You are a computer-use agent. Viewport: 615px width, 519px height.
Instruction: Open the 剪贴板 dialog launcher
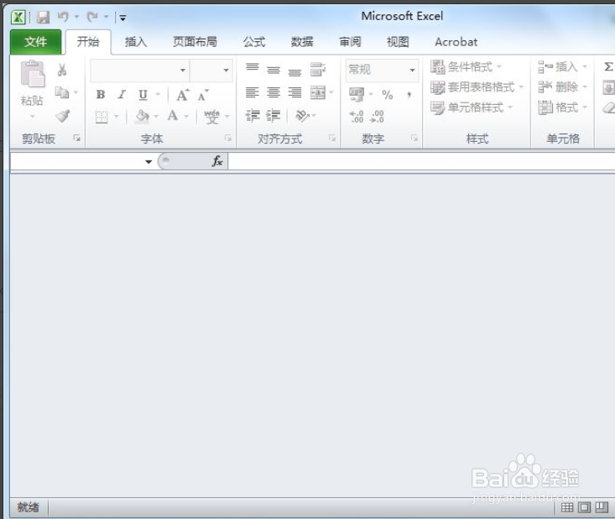[77, 138]
